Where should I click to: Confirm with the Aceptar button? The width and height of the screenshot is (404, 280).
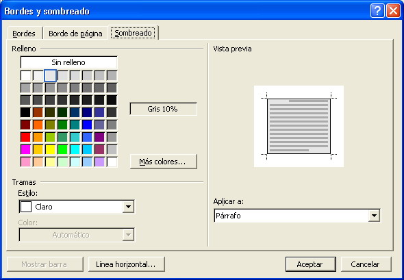(x=310, y=264)
